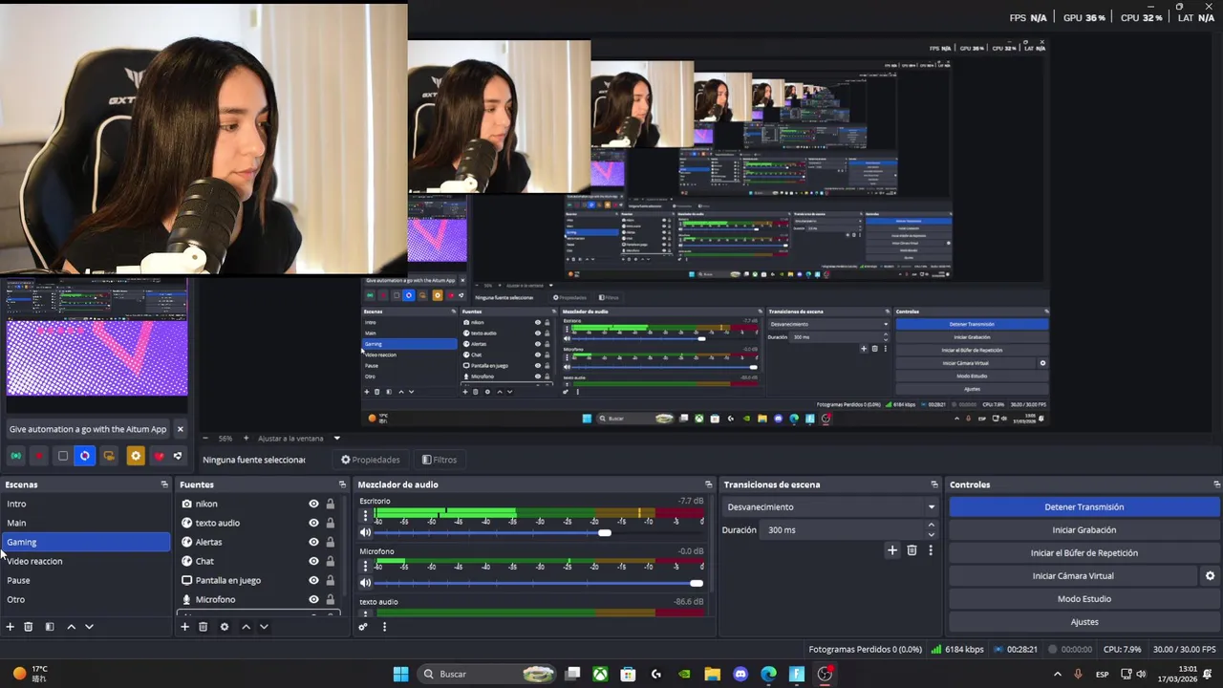Remove the scene transition with trash icon
This screenshot has width=1223, height=688.
click(912, 550)
